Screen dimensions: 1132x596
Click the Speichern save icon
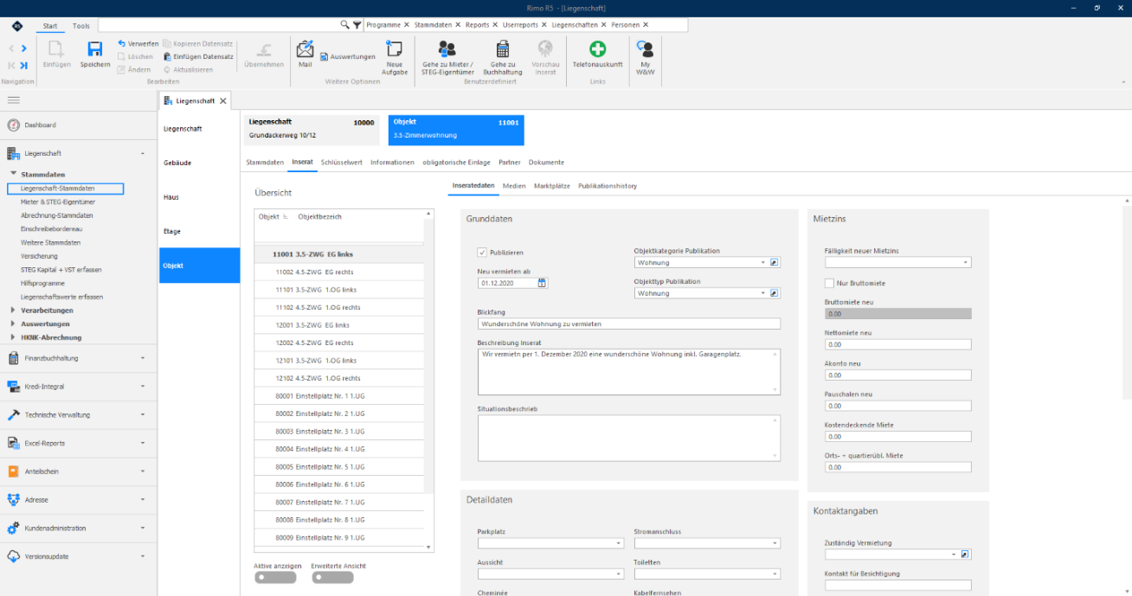pos(95,48)
